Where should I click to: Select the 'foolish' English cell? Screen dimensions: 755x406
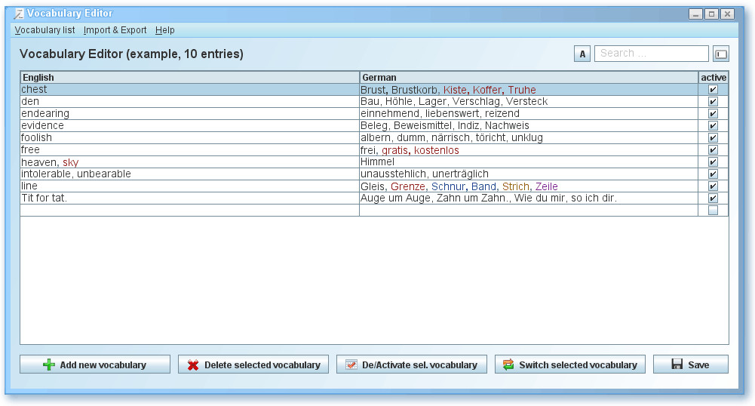pyautogui.click(x=190, y=138)
